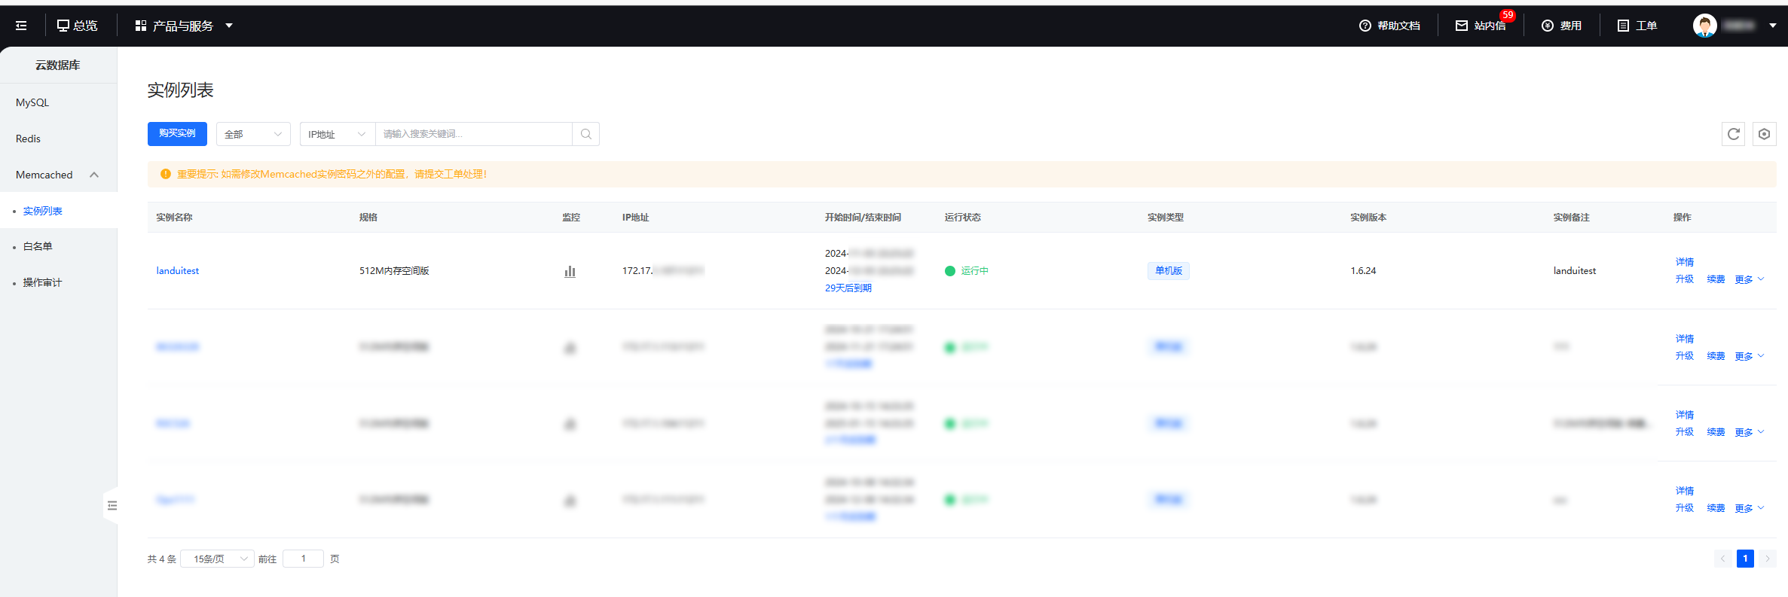1788x597 pixels.
Task: Open the 全部 filter dropdown
Action: pyautogui.click(x=253, y=134)
